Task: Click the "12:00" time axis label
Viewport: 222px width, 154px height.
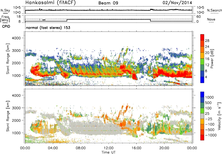Action: (109, 148)
